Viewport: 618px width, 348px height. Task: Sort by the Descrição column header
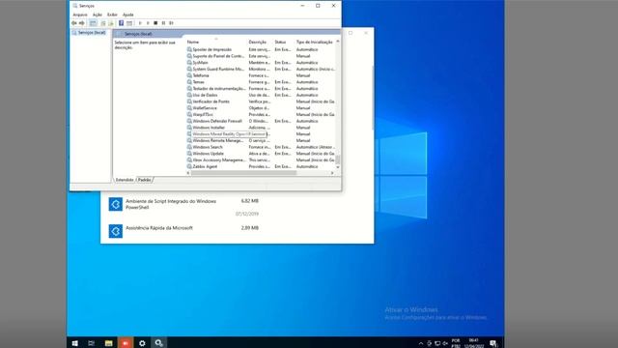coord(258,42)
